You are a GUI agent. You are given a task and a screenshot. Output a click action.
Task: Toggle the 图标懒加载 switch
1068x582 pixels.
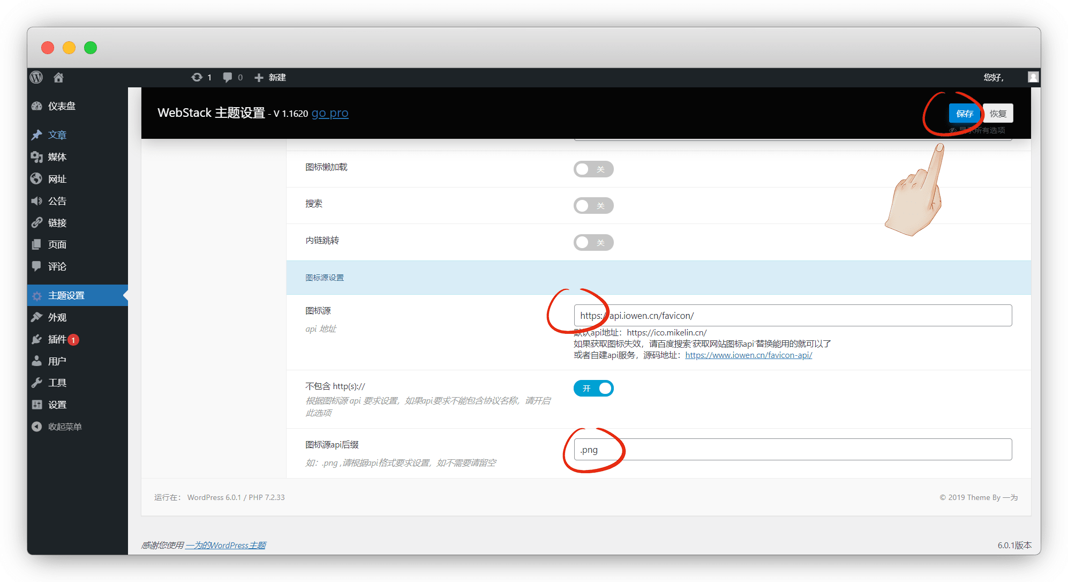(x=593, y=169)
